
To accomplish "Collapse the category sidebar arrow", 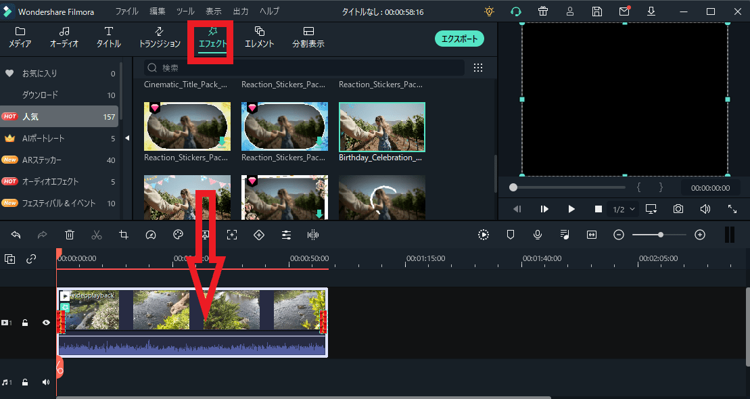I will (x=126, y=138).
